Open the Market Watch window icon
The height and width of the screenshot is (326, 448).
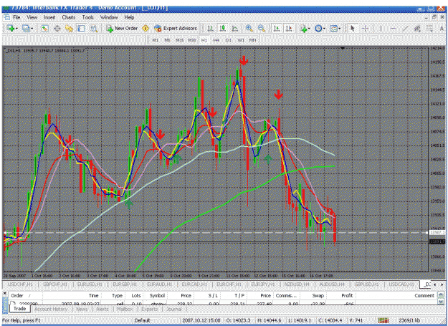point(44,28)
